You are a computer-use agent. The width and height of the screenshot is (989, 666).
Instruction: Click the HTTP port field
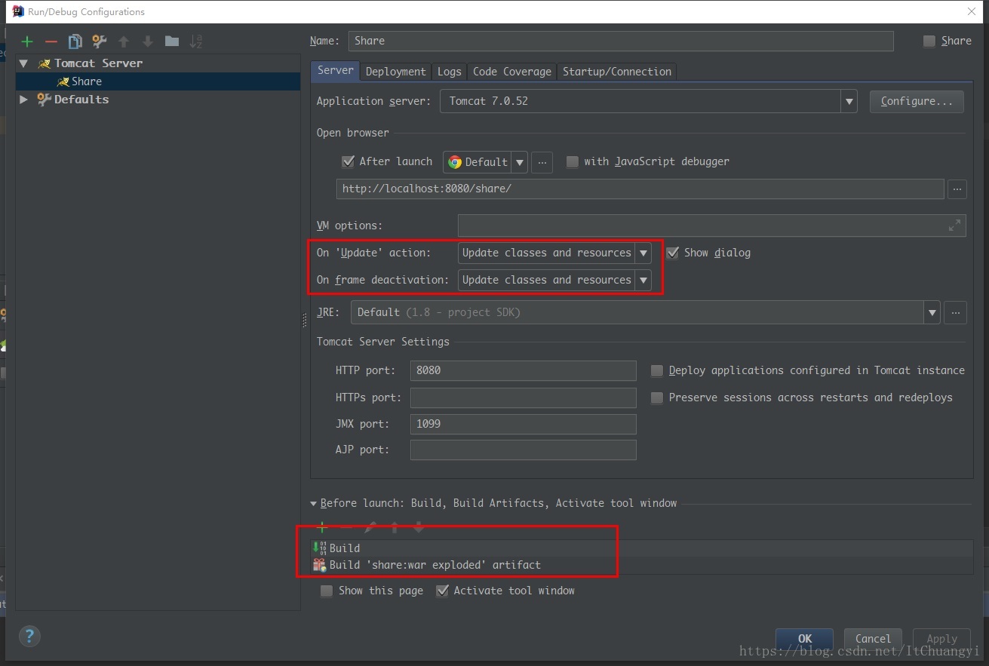(x=524, y=370)
